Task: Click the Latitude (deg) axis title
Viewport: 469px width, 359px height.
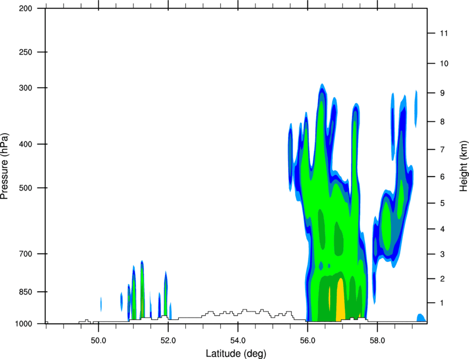Action: coord(236,353)
